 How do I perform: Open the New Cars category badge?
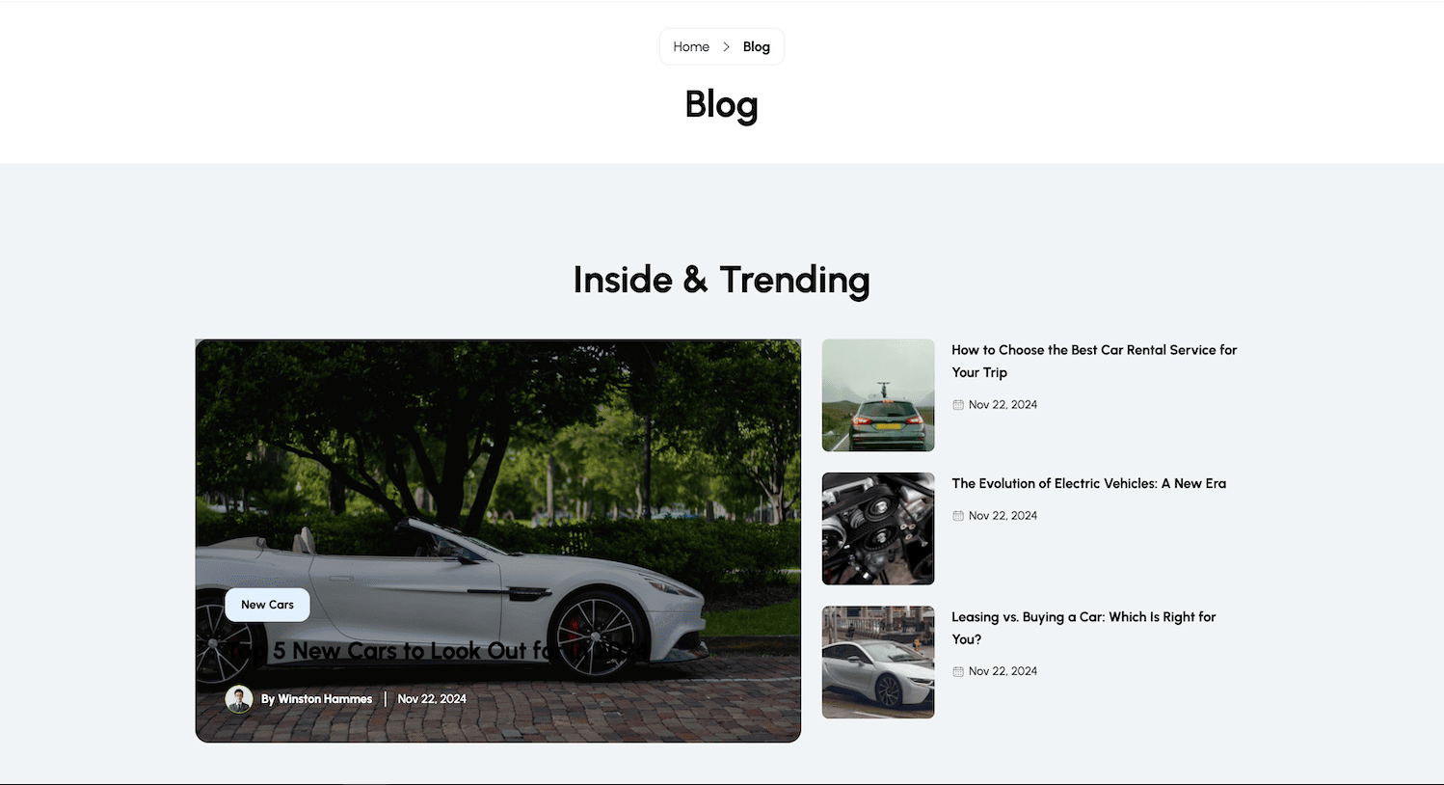[267, 605]
